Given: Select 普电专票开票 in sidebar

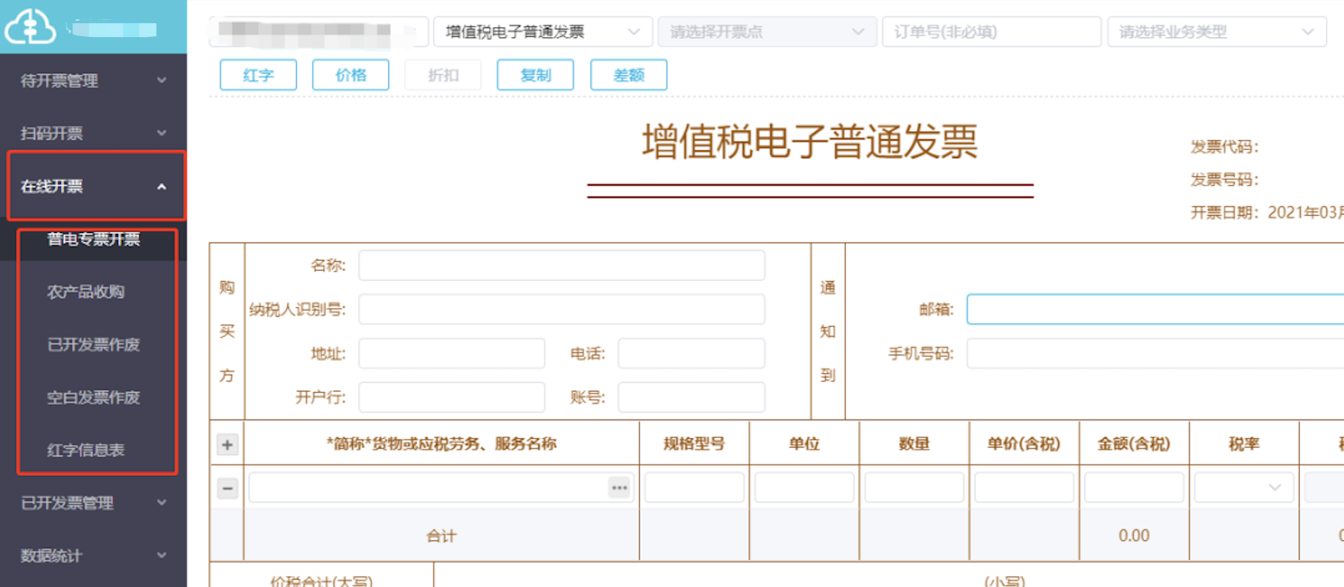Looking at the screenshot, I should (x=94, y=239).
